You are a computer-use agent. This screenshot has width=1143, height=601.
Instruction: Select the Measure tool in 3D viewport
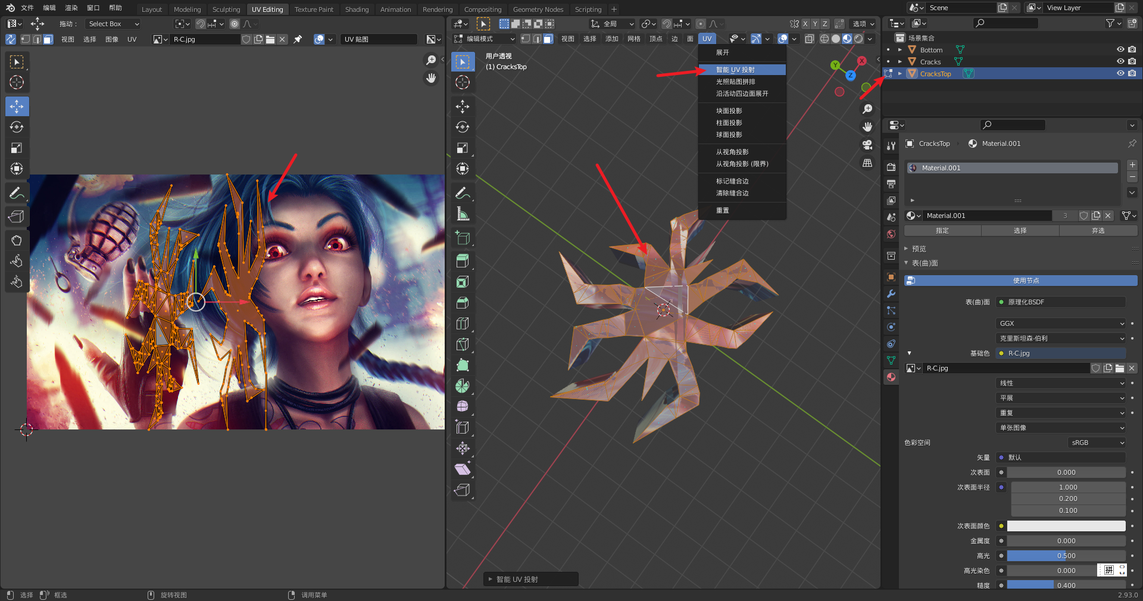coord(463,214)
